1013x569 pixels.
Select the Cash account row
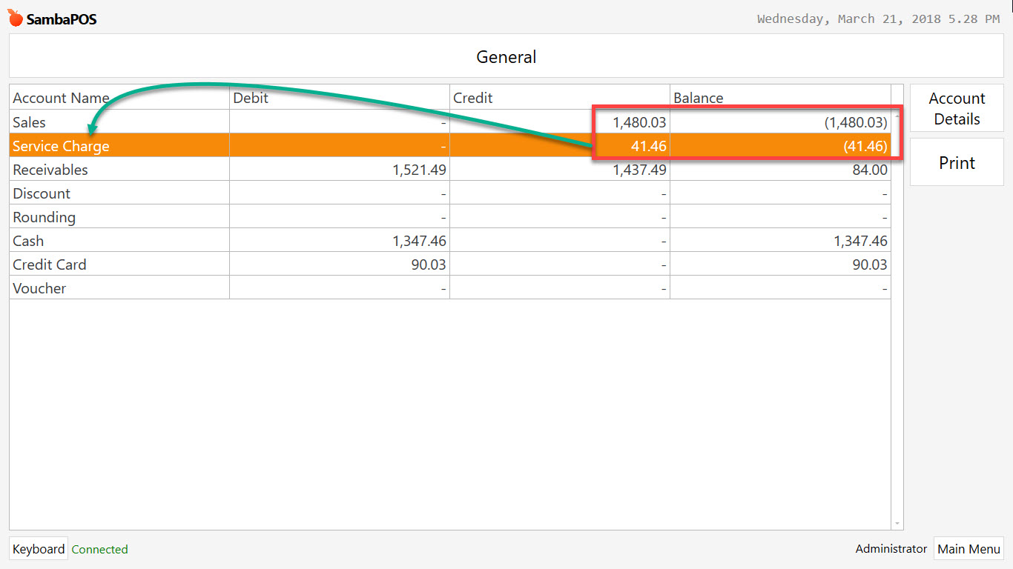[x=111, y=240]
